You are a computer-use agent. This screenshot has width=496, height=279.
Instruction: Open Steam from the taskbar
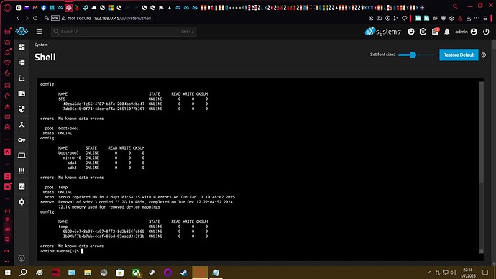[183, 273]
